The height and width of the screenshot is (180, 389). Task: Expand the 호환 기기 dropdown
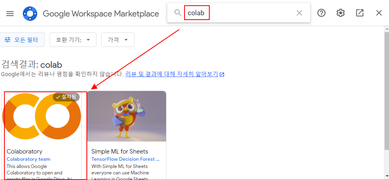click(73, 40)
